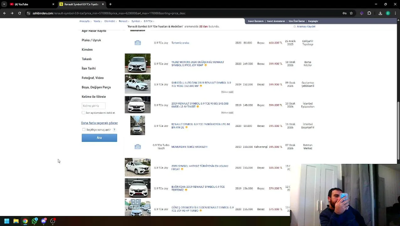The height and width of the screenshot is (226, 400).
Task: Go back with the browser back arrow
Action: click(4, 13)
